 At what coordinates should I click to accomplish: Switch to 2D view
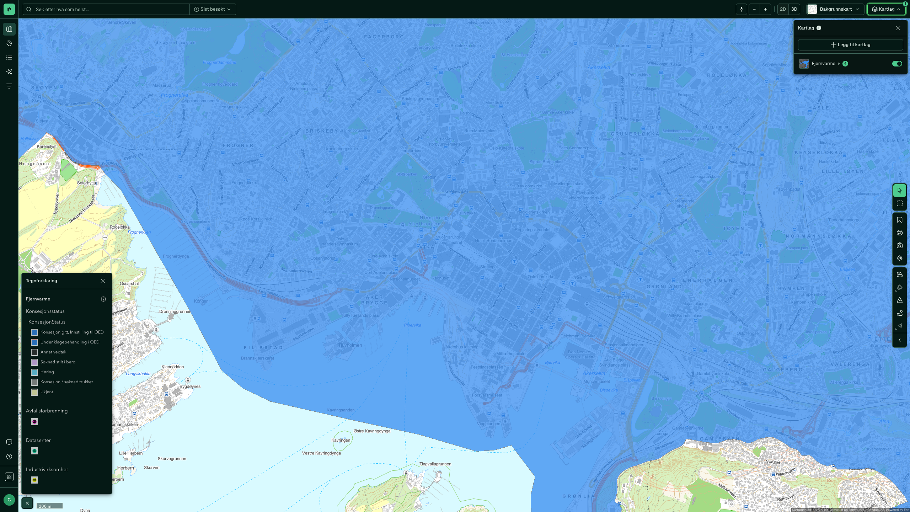point(783,9)
